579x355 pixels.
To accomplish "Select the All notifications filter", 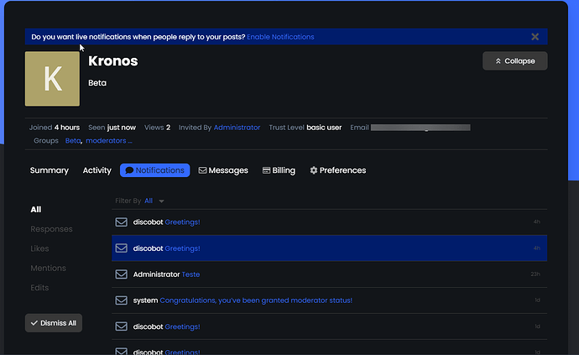I will [36, 210].
